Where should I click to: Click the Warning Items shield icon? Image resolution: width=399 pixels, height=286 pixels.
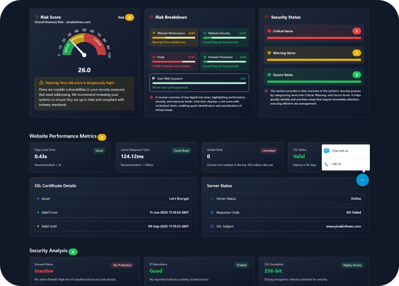tap(269, 53)
